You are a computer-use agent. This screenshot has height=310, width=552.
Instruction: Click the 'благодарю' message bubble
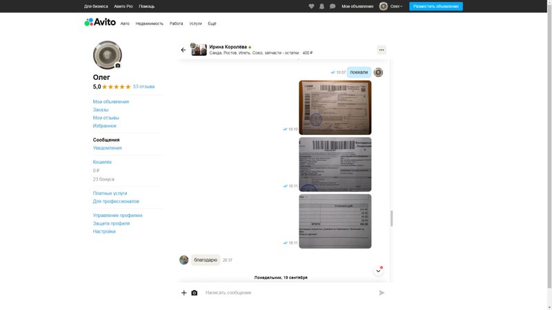[x=206, y=260]
